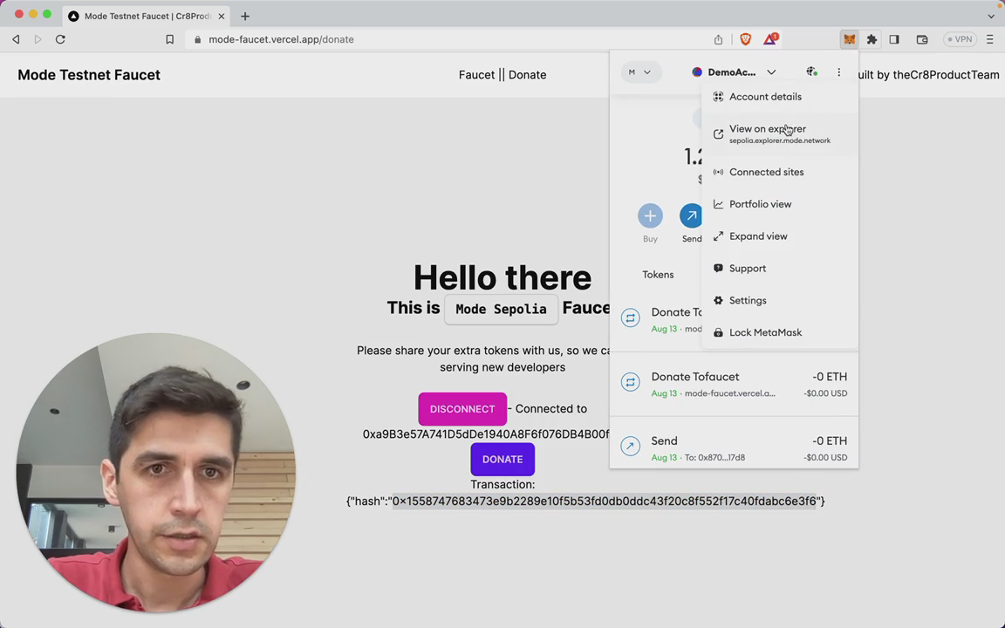
Task: Close the Mode Testnet Faucet tab
Action: (221, 16)
